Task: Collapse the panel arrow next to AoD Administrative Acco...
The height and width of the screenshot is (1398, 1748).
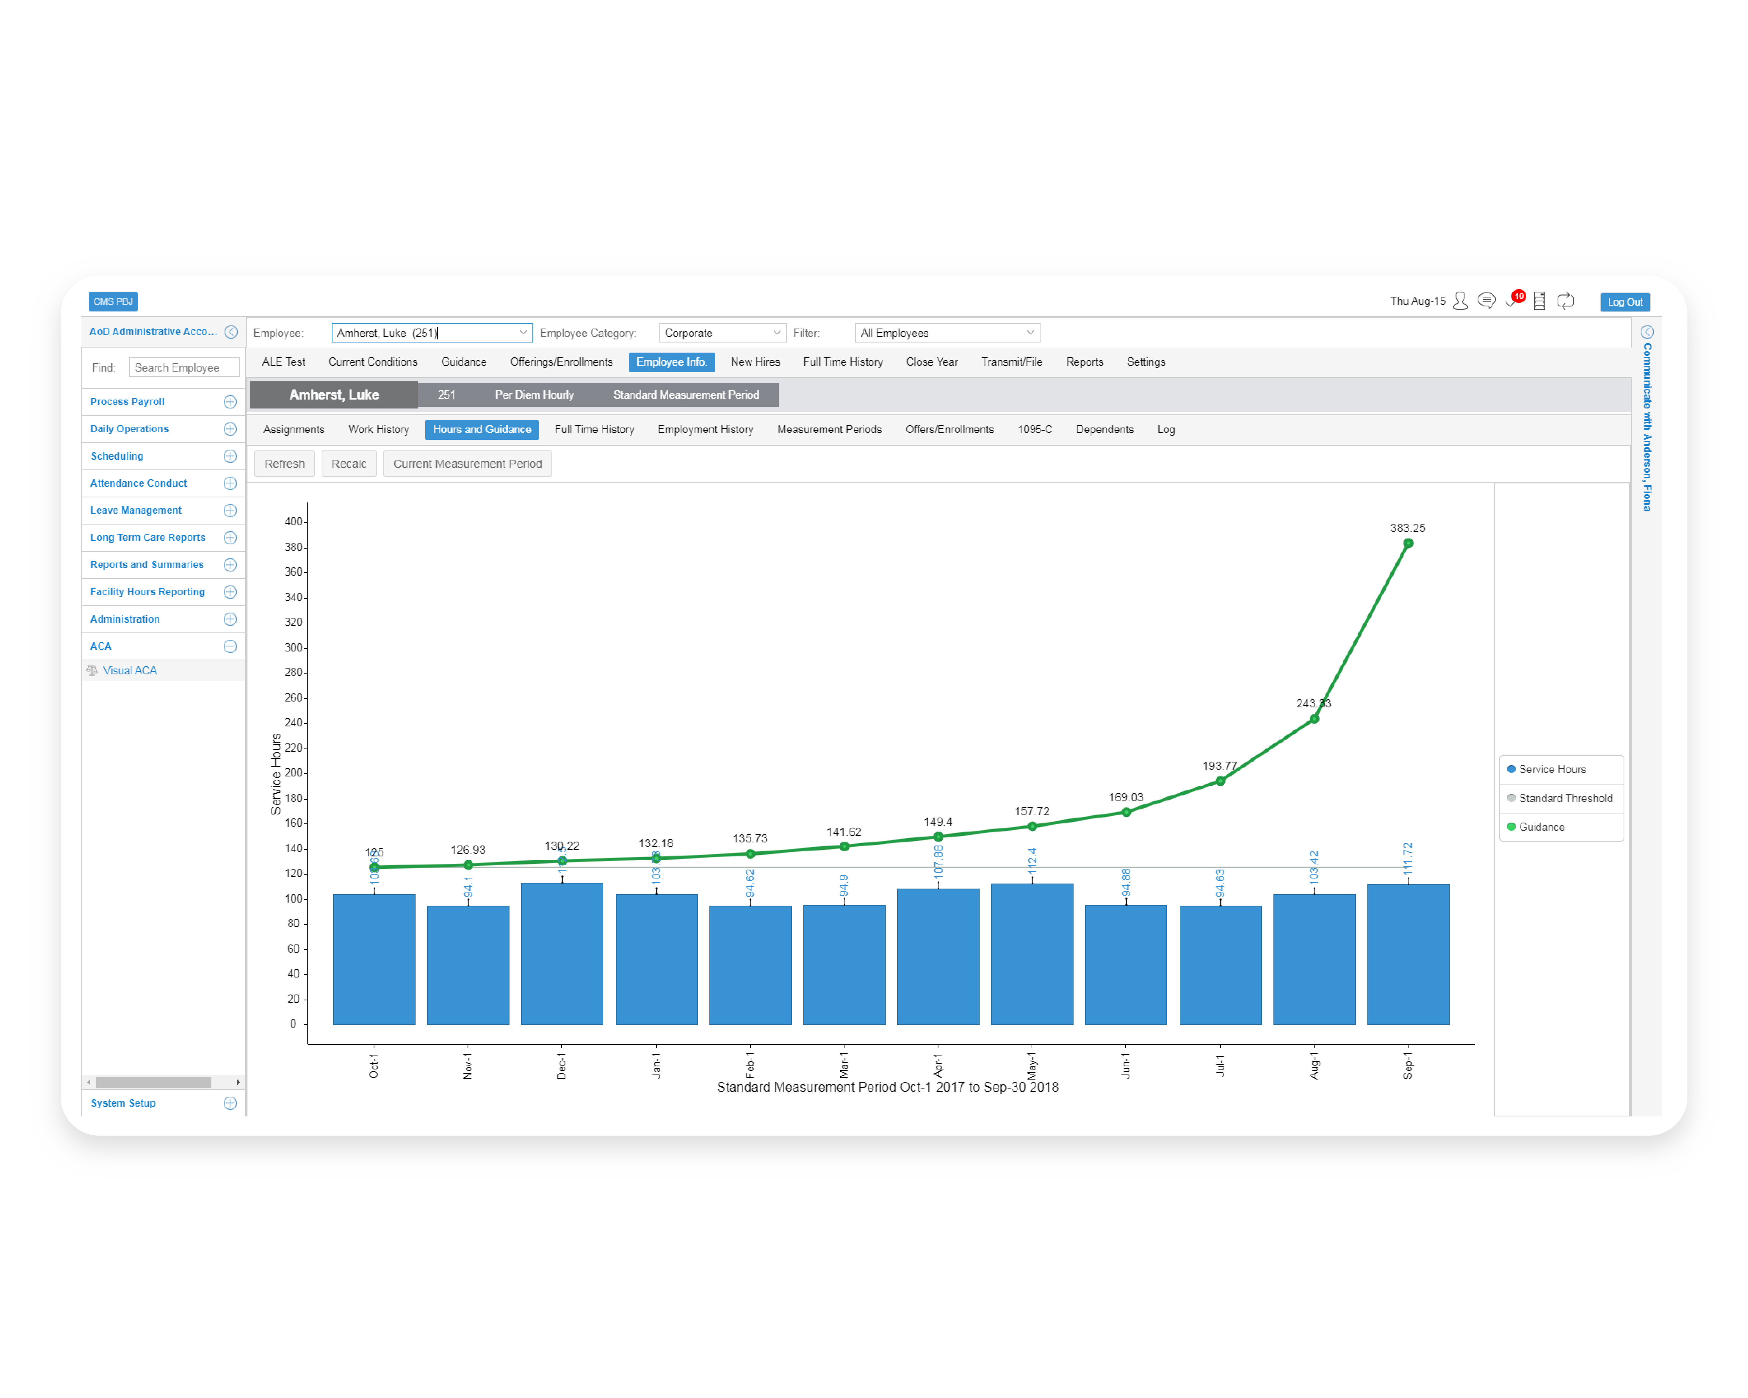Action: pos(232,332)
